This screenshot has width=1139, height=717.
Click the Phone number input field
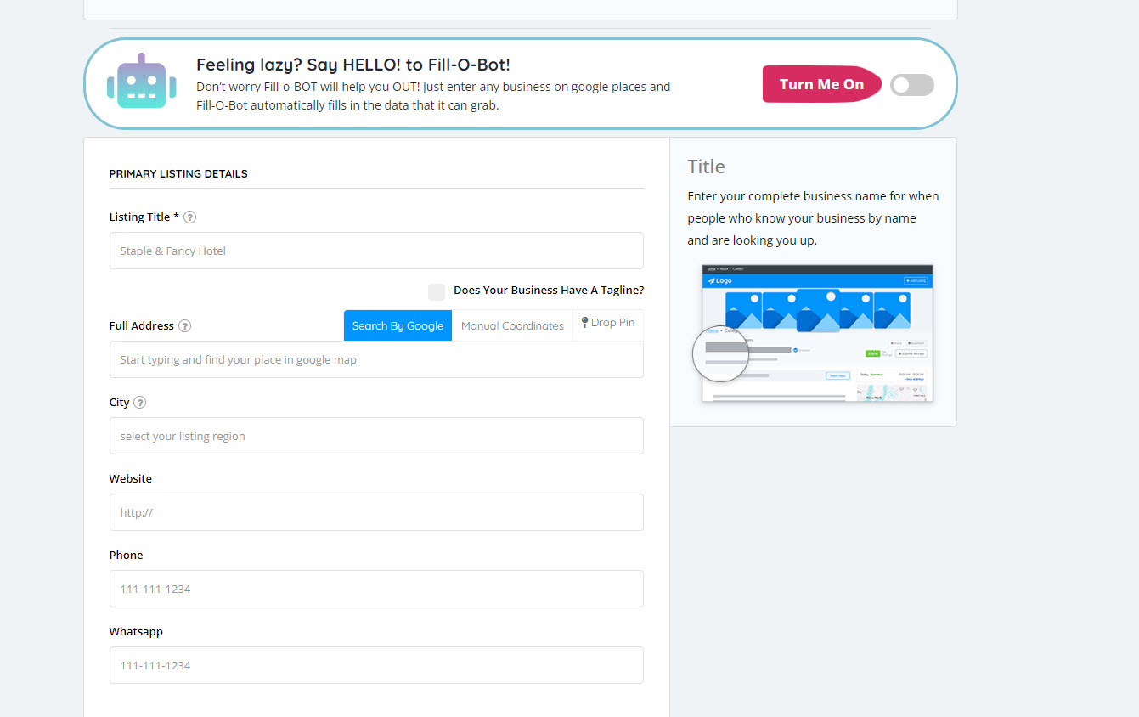[376, 589]
